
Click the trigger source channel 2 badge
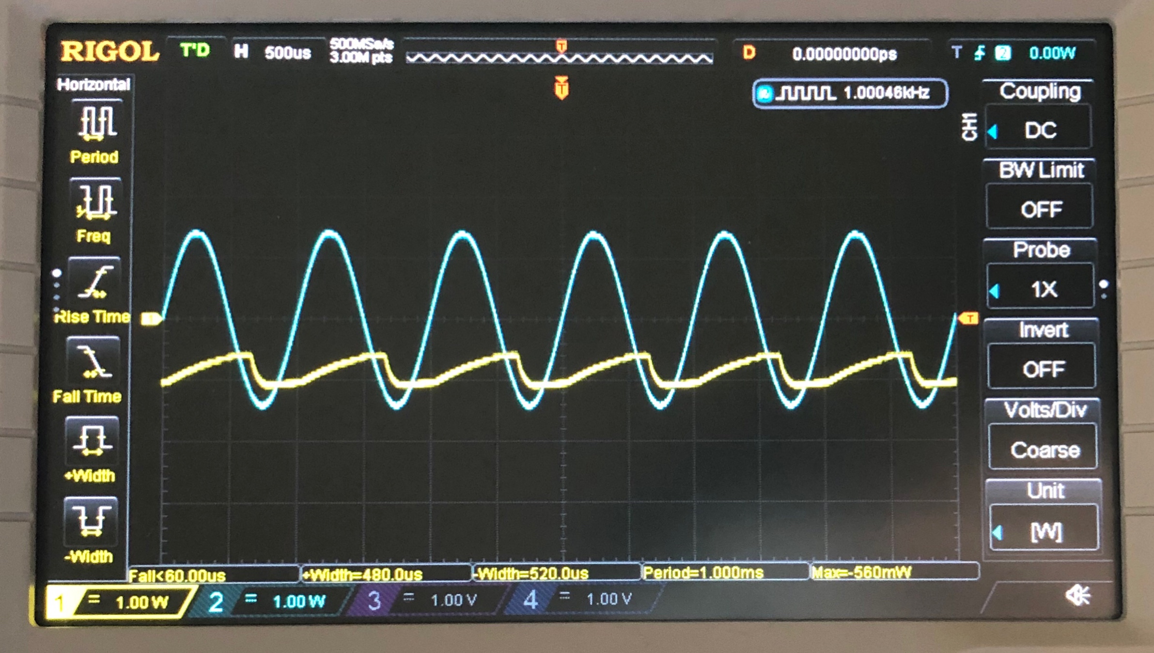tap(1002, 52)
